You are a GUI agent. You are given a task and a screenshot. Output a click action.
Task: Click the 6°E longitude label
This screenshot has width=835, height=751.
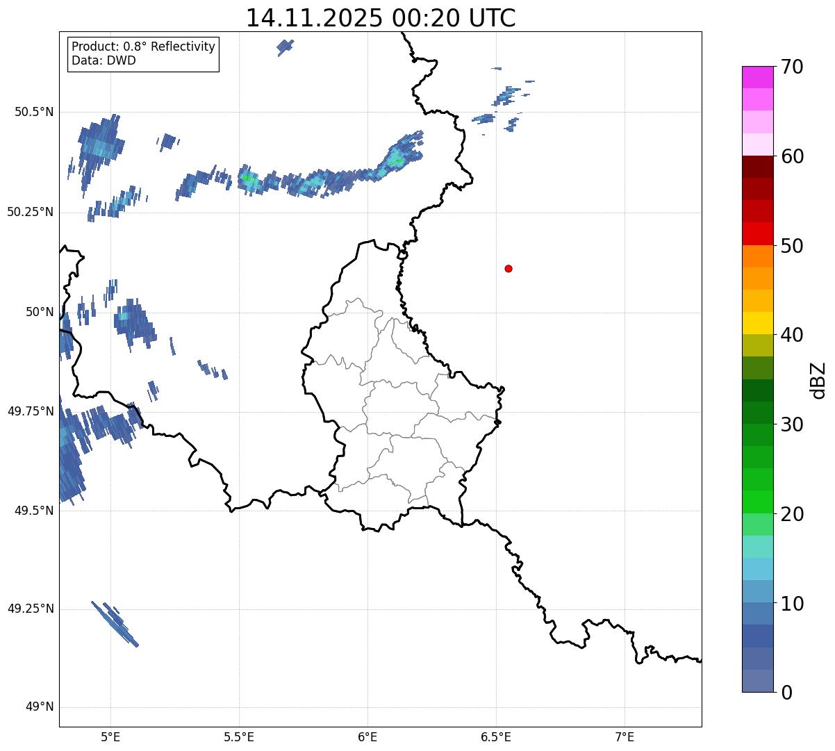pyautogui.click(x=367, y=736)
